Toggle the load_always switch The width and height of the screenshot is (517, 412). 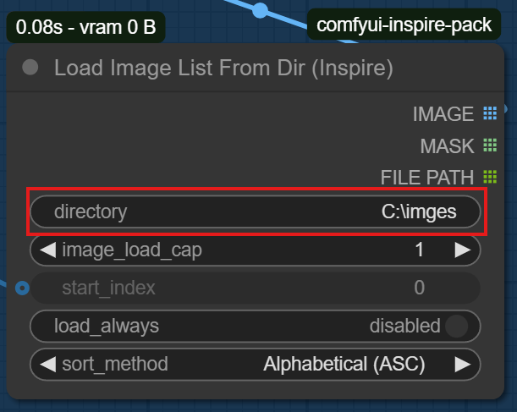tap(457, 326)
